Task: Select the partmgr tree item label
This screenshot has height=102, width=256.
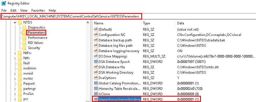Action: pyautogui.click(x=30, y=89)
